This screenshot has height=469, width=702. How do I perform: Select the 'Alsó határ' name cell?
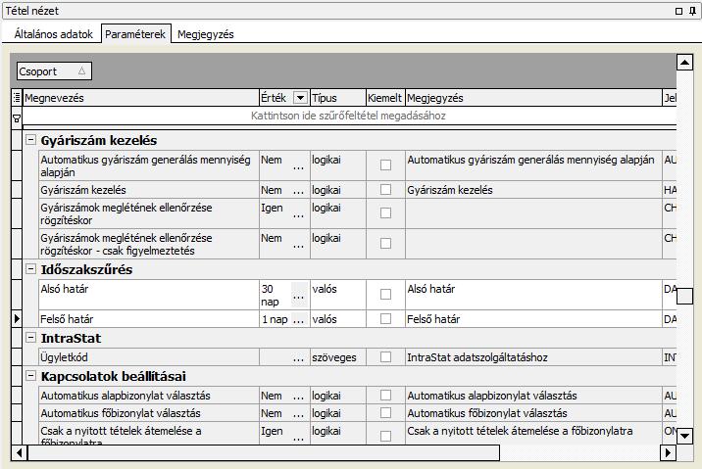(x=149, y=295)
